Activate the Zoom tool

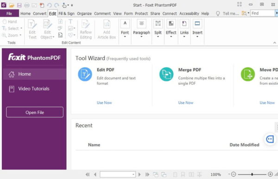12,35
